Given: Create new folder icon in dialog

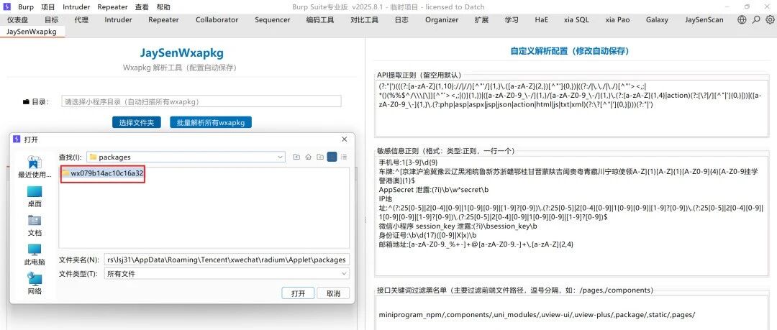Looking at the screenshot, I should tap(320, 157).
